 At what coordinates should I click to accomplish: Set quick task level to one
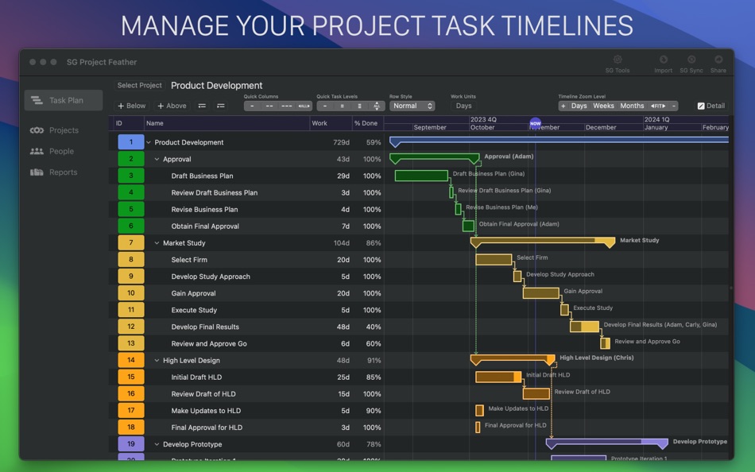pyautogui.click(x=325, y=106)
